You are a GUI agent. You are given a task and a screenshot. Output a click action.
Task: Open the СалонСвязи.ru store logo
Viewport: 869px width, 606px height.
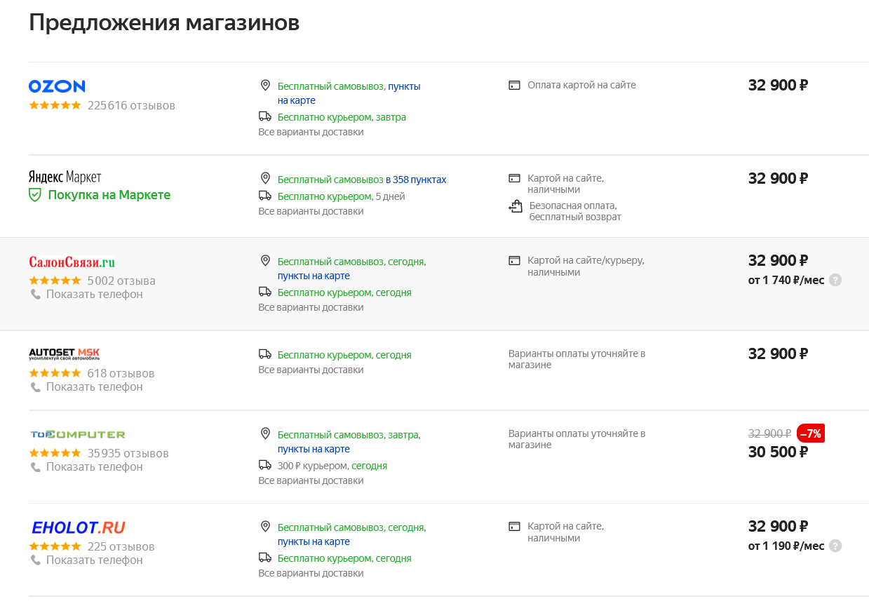click(72, 262)
